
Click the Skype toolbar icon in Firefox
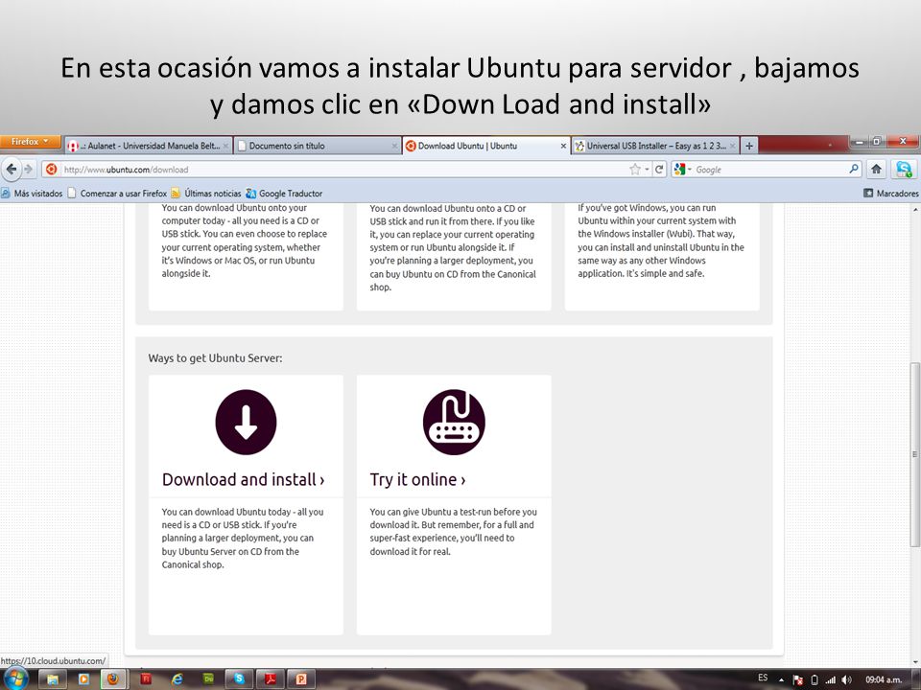pyautogui.click(x=904, y=170)
